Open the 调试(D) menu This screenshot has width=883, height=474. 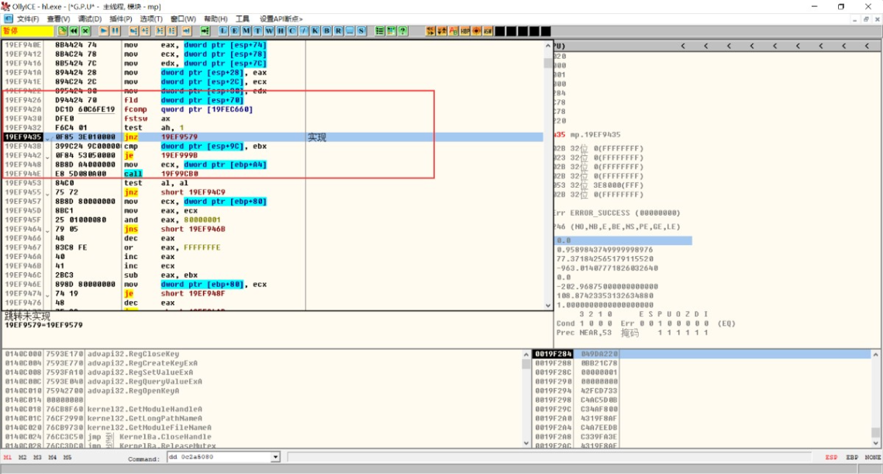tap(89, 19)
